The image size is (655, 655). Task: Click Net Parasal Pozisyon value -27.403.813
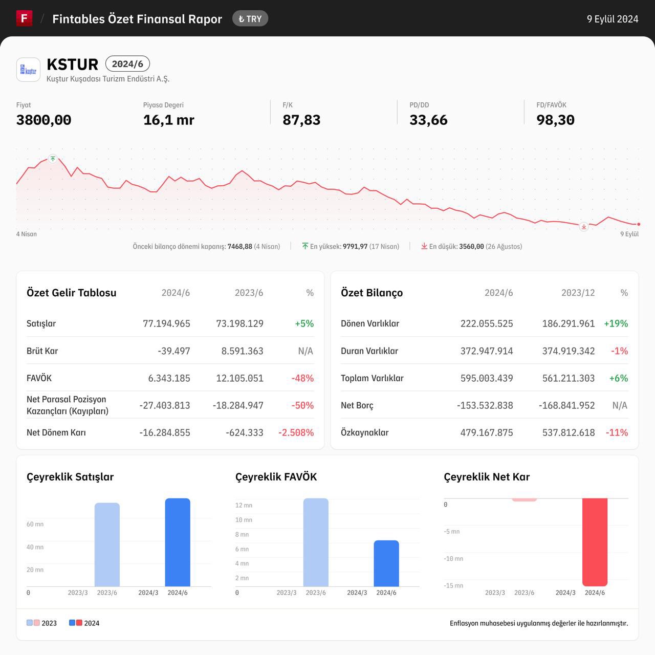click(165, 405)
